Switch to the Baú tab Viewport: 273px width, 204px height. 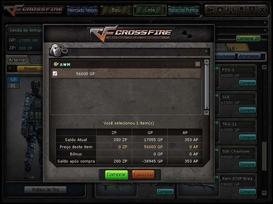pyautogui.click(x=116, y=10)
